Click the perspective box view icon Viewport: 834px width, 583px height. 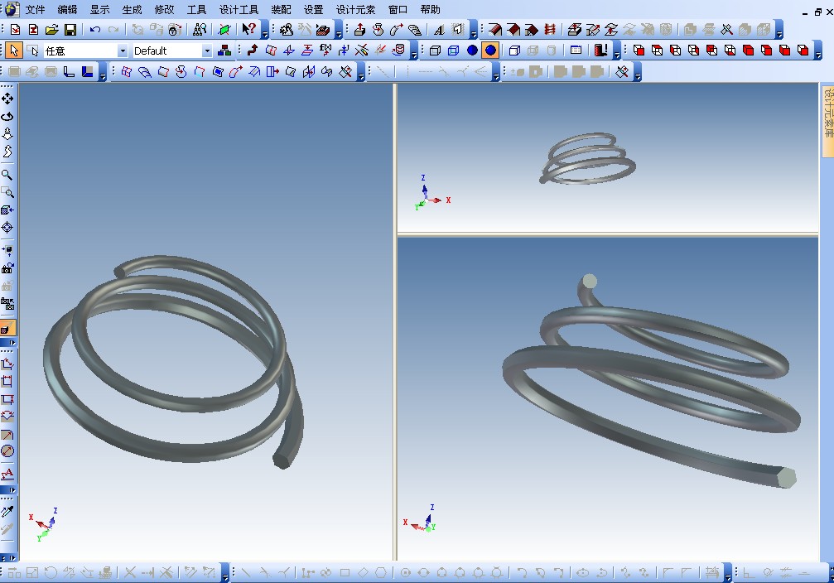point(514,51)
